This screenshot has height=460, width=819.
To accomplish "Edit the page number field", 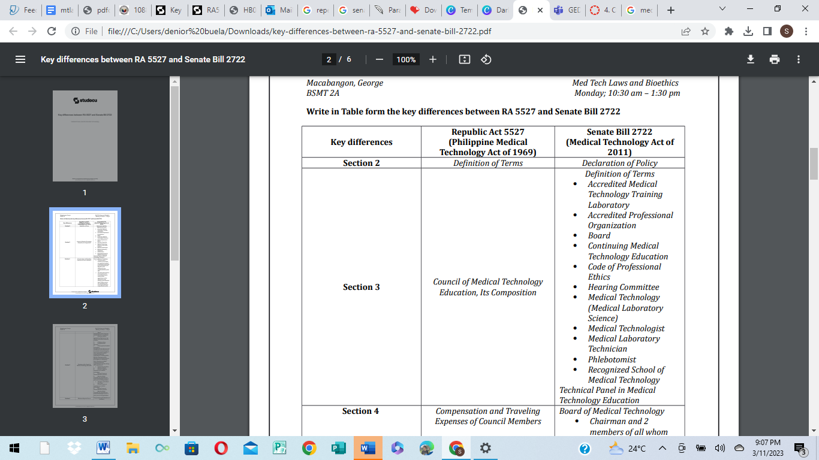I will [329, 59].
